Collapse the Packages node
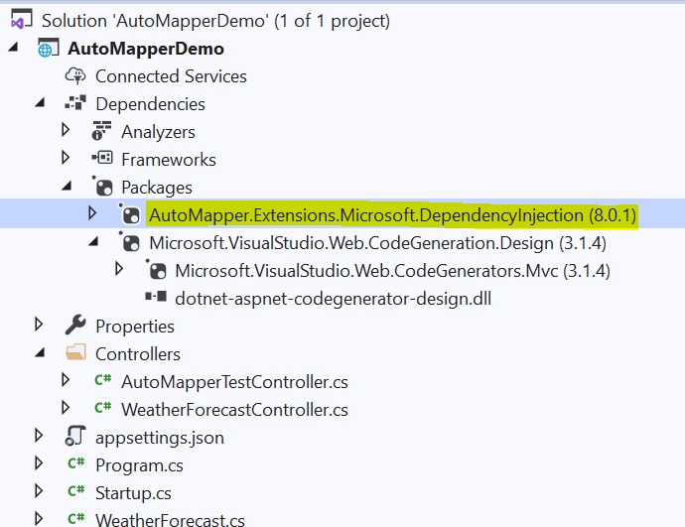Screen dimensions: 685x527 point(67,187)
